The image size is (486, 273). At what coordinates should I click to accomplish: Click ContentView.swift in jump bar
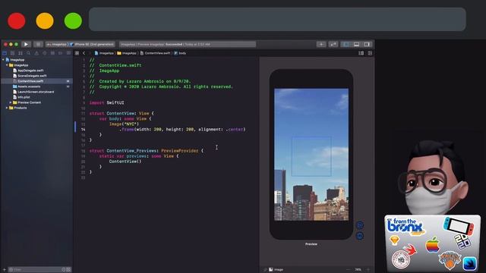pyautogui.click(x=155, y=53)
